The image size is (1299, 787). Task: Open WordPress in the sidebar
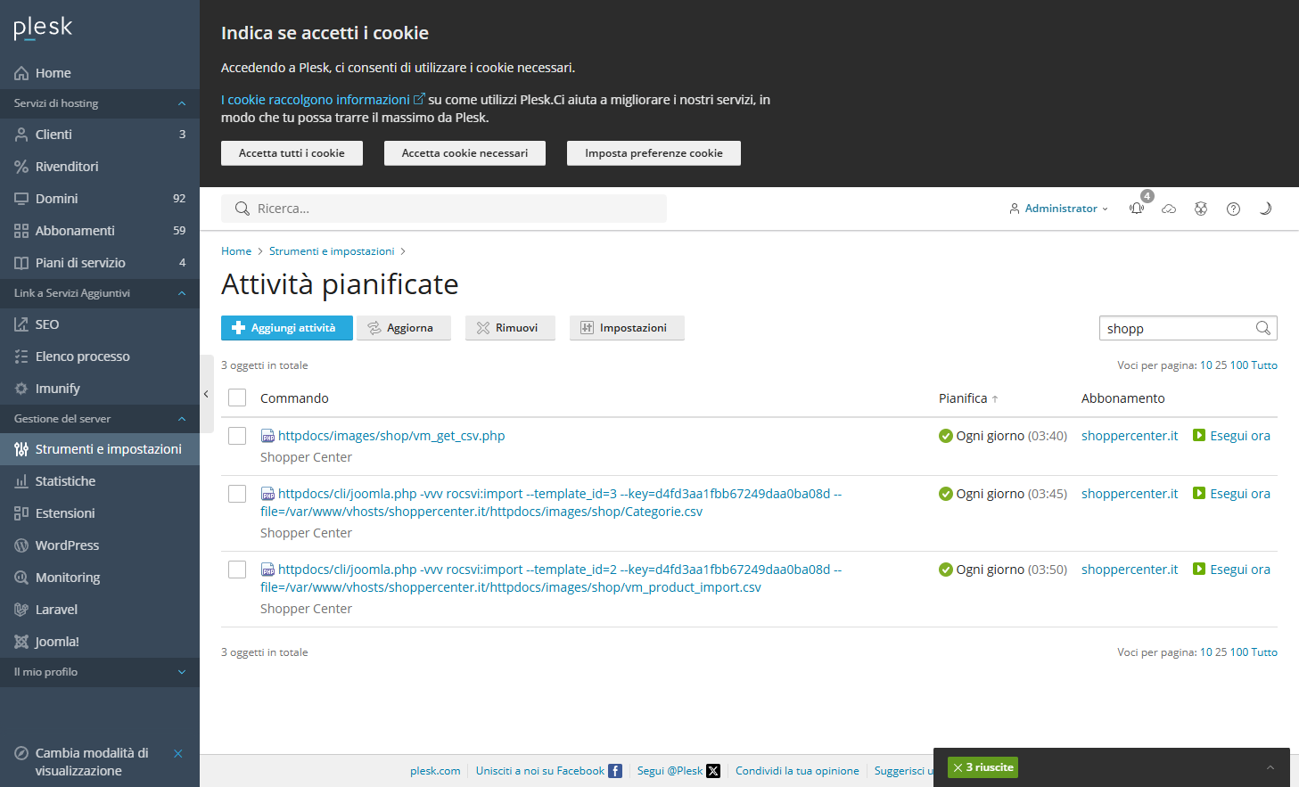100,545
